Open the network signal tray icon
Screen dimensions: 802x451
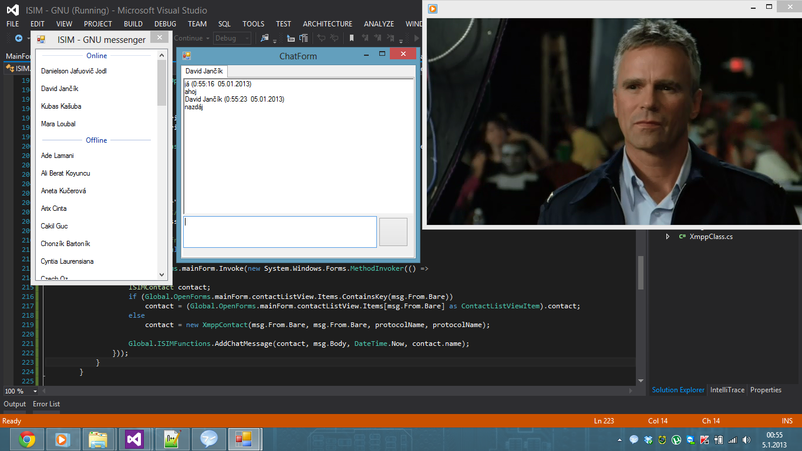click(732, 439)
